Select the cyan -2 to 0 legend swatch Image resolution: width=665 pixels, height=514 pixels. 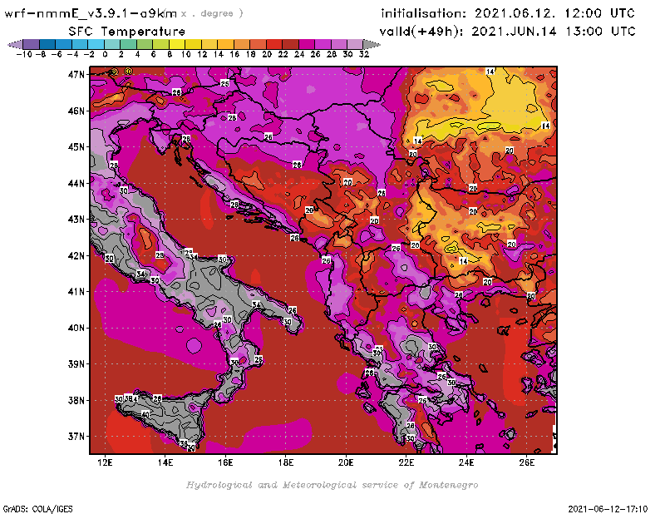click(96, 44)
